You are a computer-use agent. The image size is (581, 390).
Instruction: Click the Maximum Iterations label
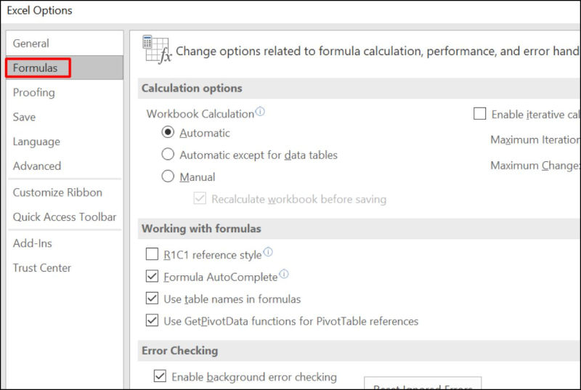[x=535, y=139]
